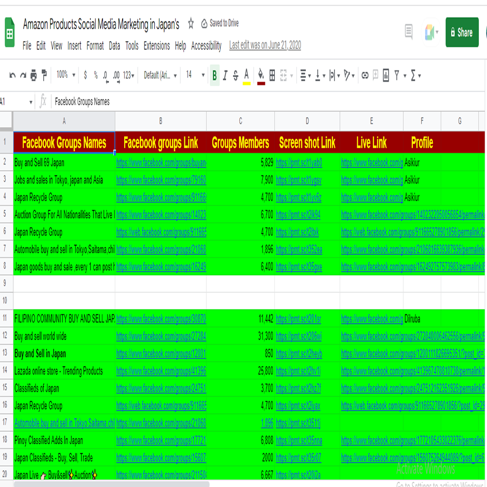Decrease decimal places
The height and width of the screenshot is (487, 487).
point(106,76)
